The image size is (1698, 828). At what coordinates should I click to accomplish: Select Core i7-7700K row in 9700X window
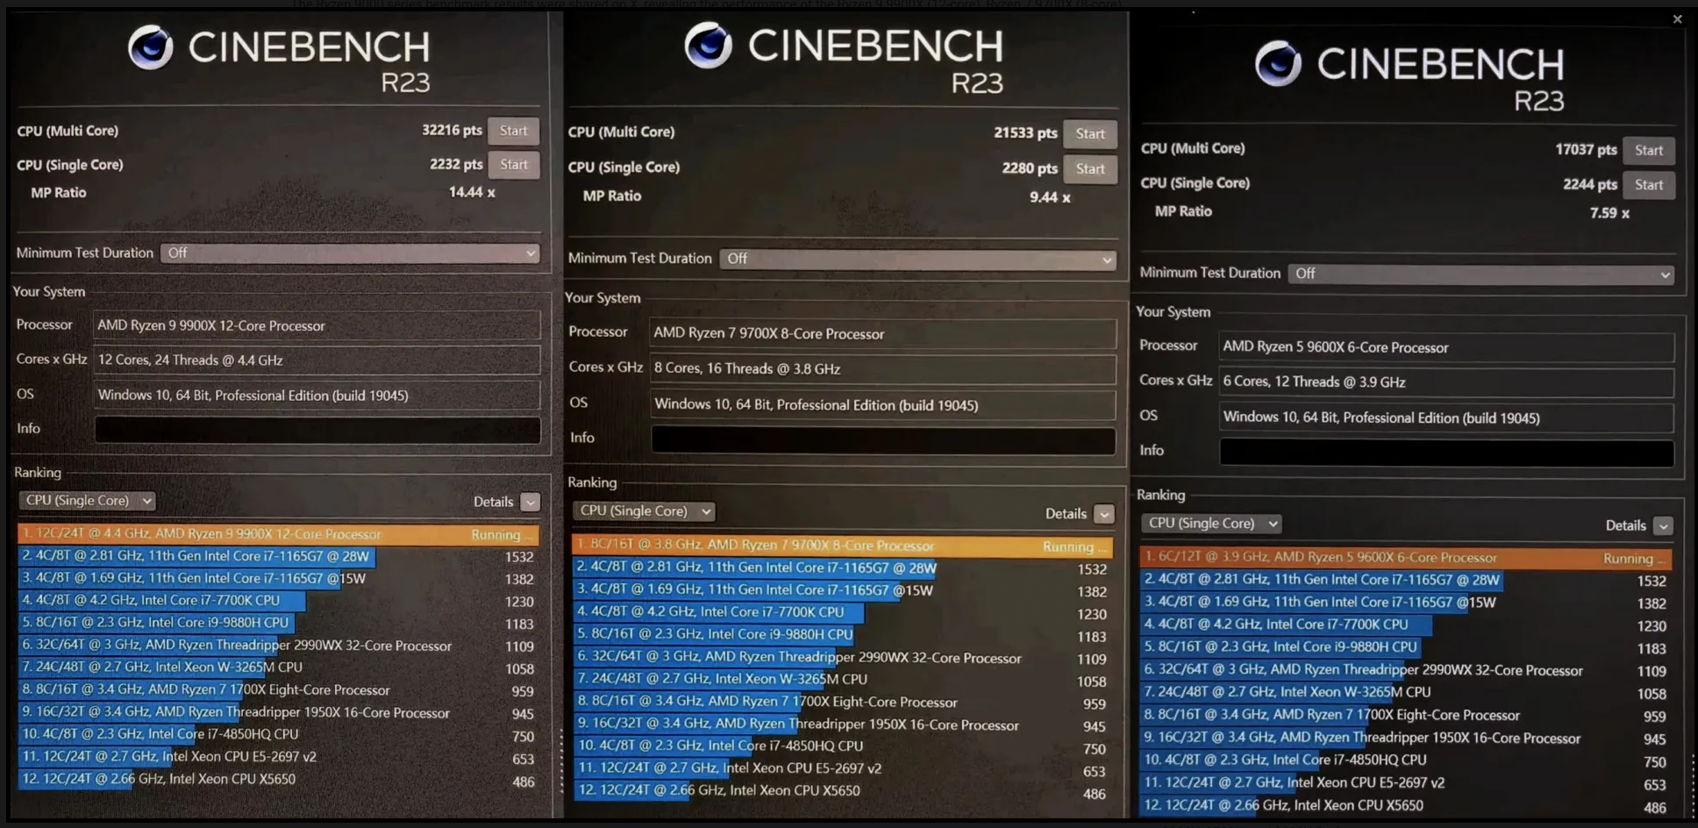tap(842, 612)
